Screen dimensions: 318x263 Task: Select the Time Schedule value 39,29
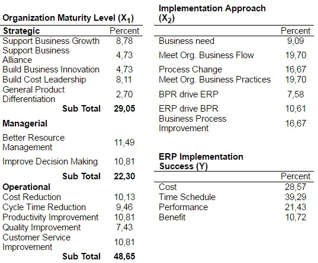295,197
